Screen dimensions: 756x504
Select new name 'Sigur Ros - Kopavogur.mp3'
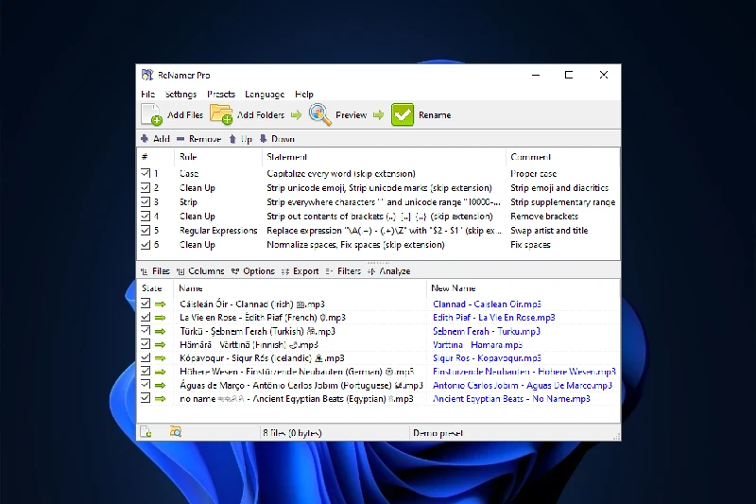point(487,358)
